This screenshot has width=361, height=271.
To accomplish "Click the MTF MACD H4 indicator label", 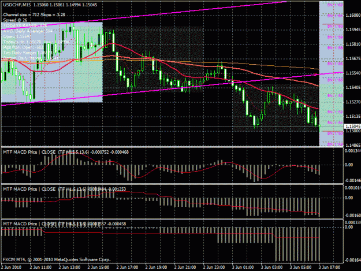I will click(65, 224).
